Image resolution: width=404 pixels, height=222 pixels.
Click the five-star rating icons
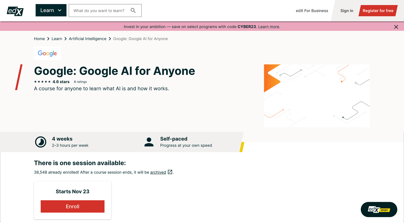pyautogui.click(x=42, y=82)
